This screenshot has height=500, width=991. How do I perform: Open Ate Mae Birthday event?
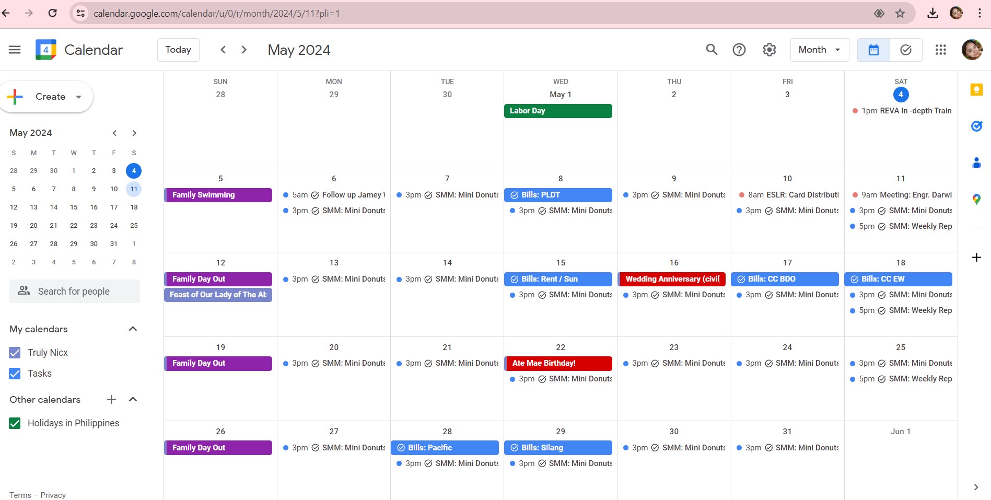click(x=558, y=363)
